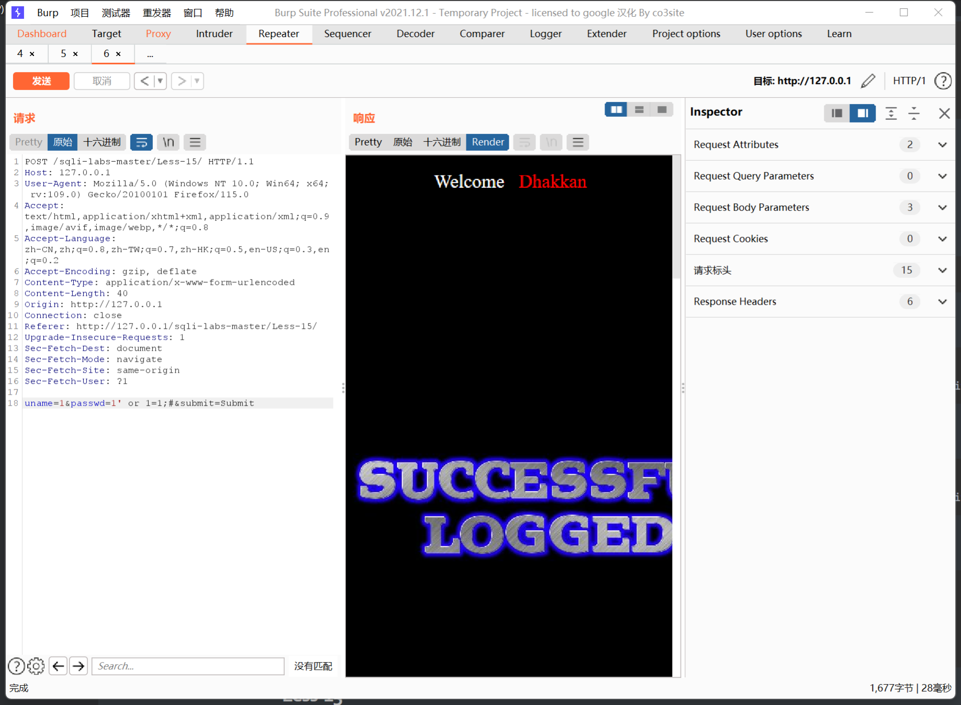The height and width of the screenshot is (705, 961).
Task: Jump to previous search match
Action: (58, 666)
